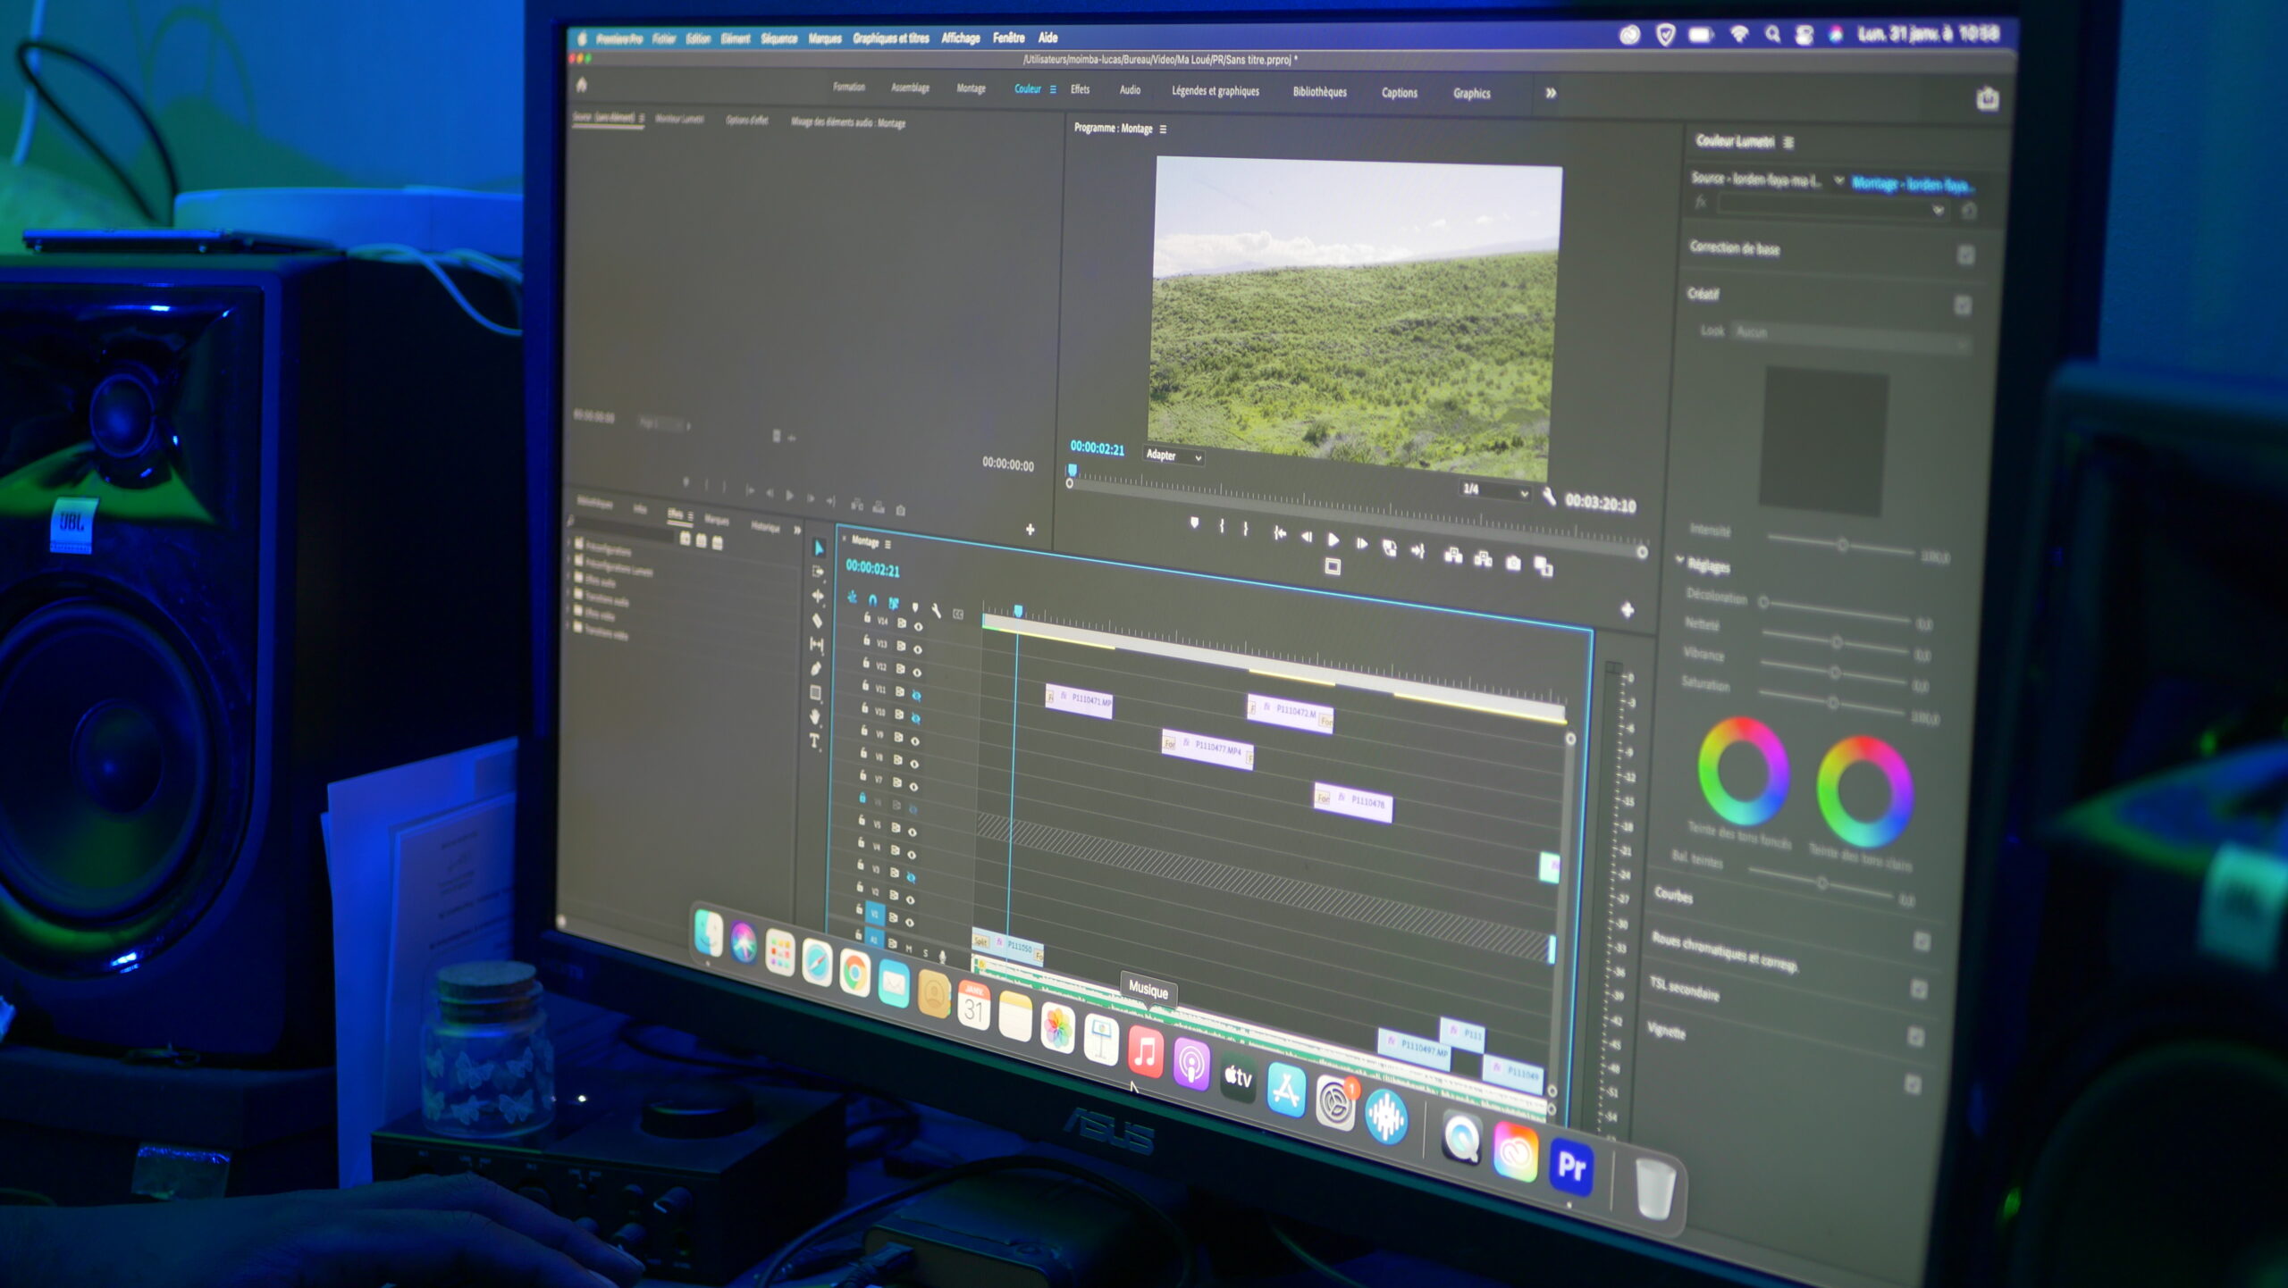Toggle V9 track output eye
The height and width of the screenshot is (1288, 2288).
pyautogui.click(x=914, y=740)
